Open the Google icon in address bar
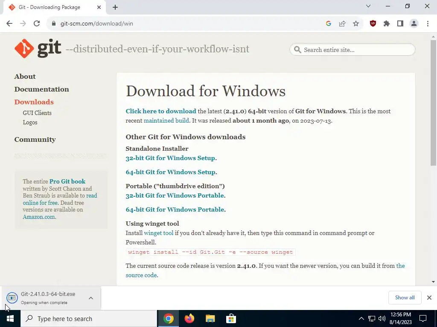This screenshot has height=327, width=437. tap(329, 24)
